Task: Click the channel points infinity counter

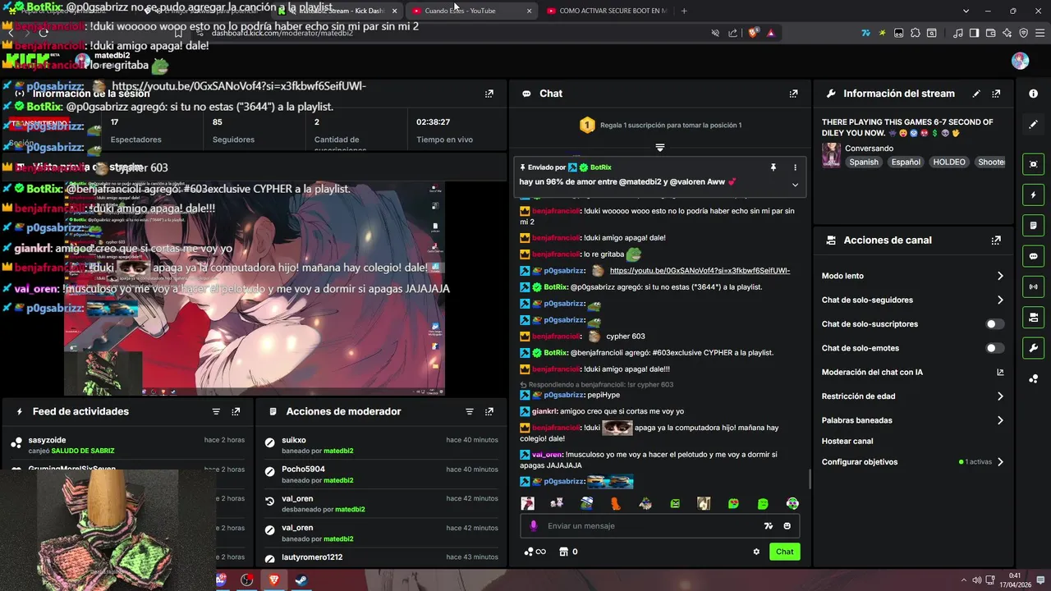Action: (535, 552)
